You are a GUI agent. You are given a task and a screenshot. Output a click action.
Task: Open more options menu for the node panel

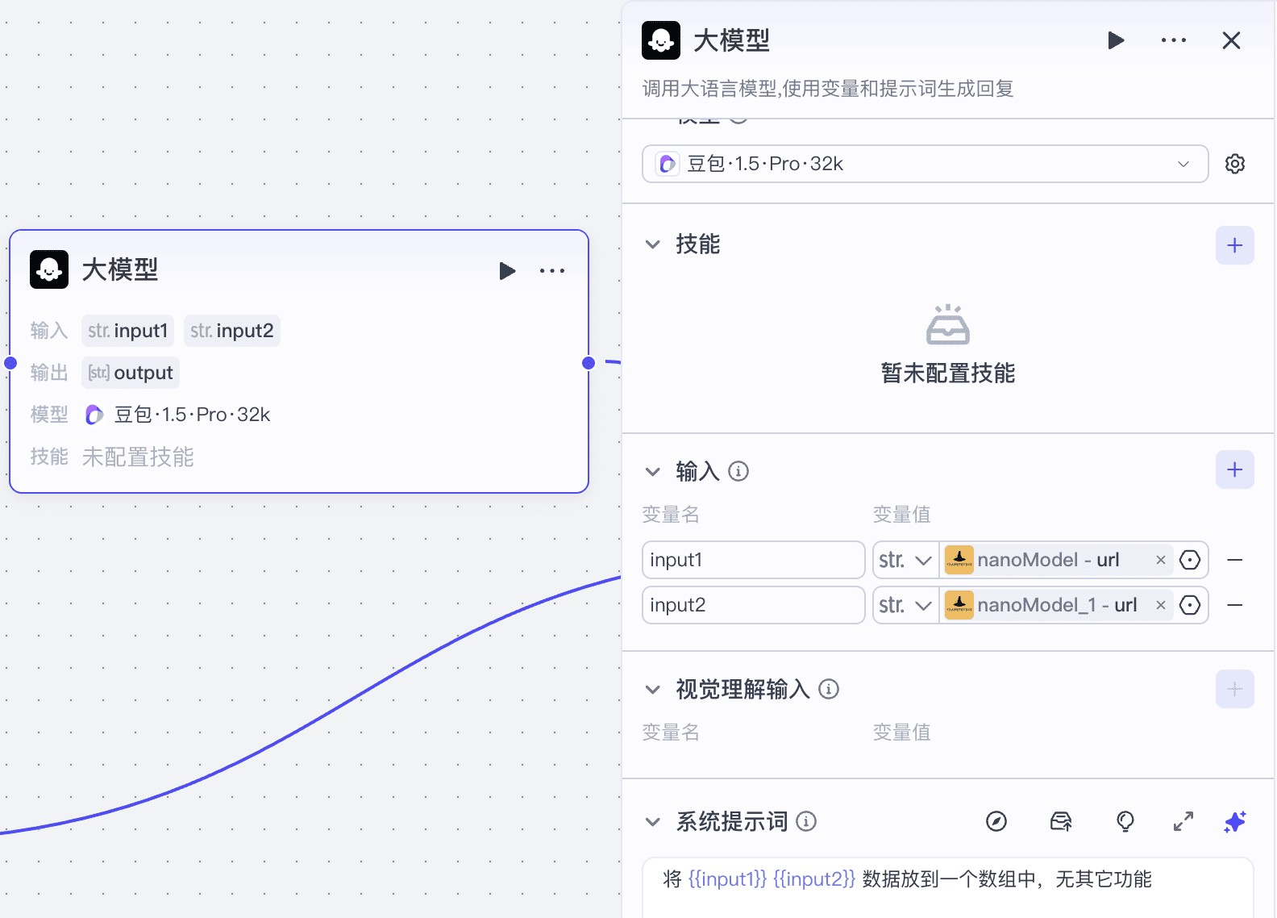(x=1173, y=40)
